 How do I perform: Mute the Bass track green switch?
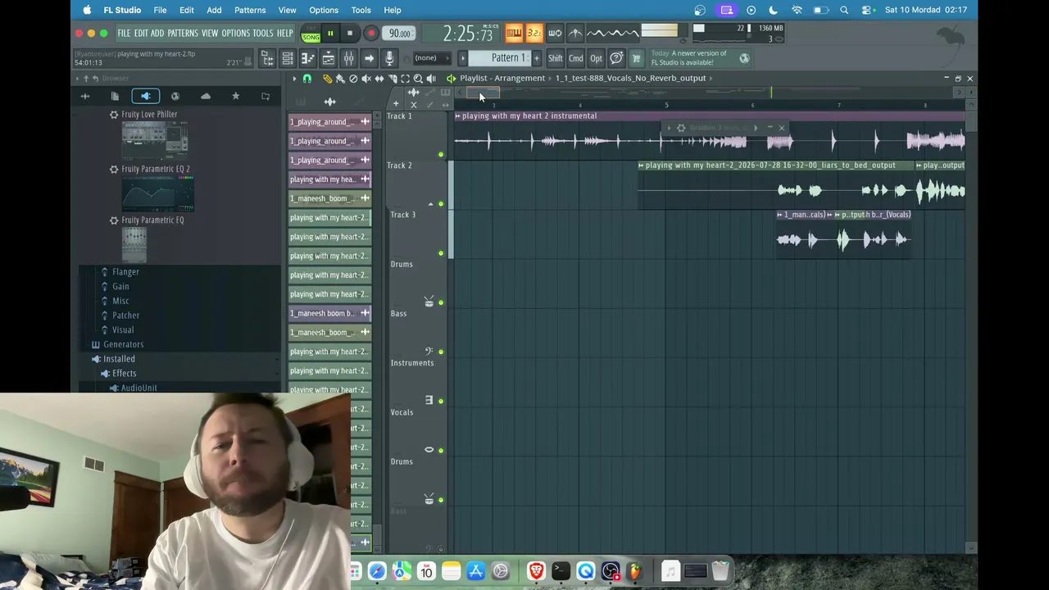click(x=441, y=352)
